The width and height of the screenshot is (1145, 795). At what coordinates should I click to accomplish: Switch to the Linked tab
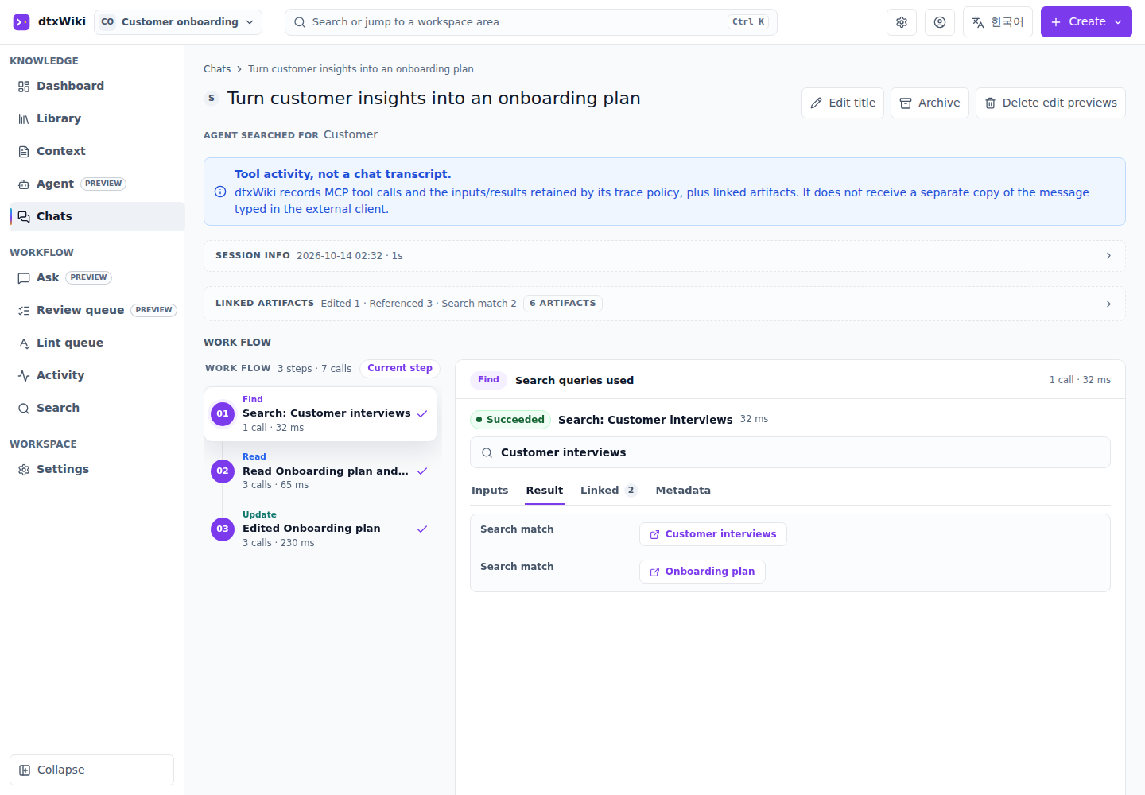[609, 491]
